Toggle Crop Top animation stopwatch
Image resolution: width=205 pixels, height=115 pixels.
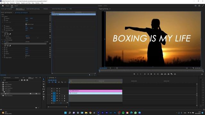4,50
